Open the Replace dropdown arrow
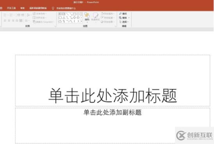Viewport: 214px width, 144px height. [129, 18]
